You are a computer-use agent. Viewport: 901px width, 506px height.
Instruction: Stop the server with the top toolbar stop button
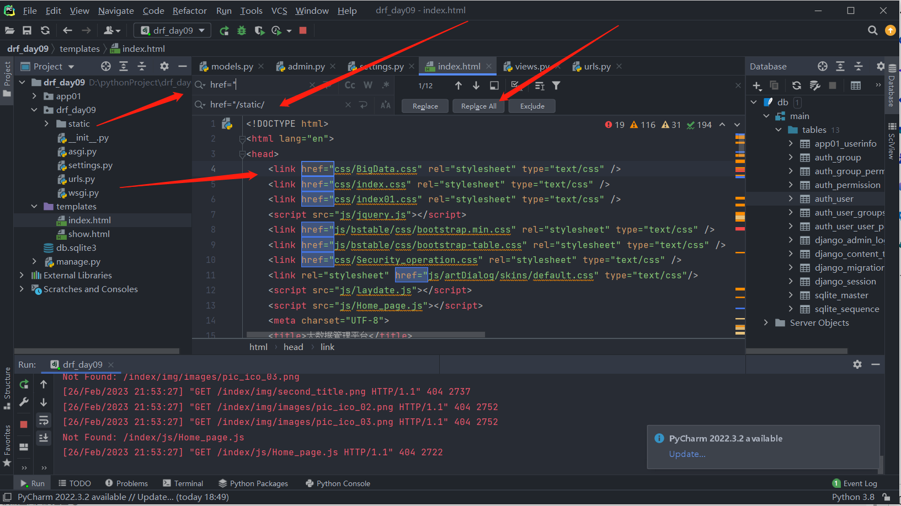tap(303, 30)
